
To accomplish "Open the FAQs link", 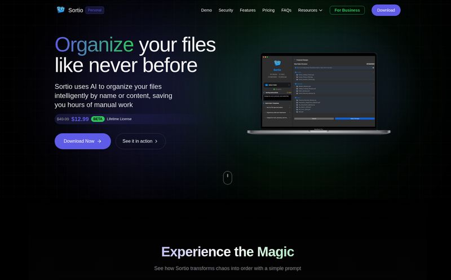I will tap(286, 10).
